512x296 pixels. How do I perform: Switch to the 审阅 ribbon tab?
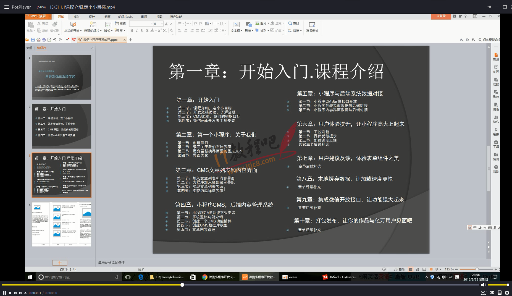tap(144, 17)
